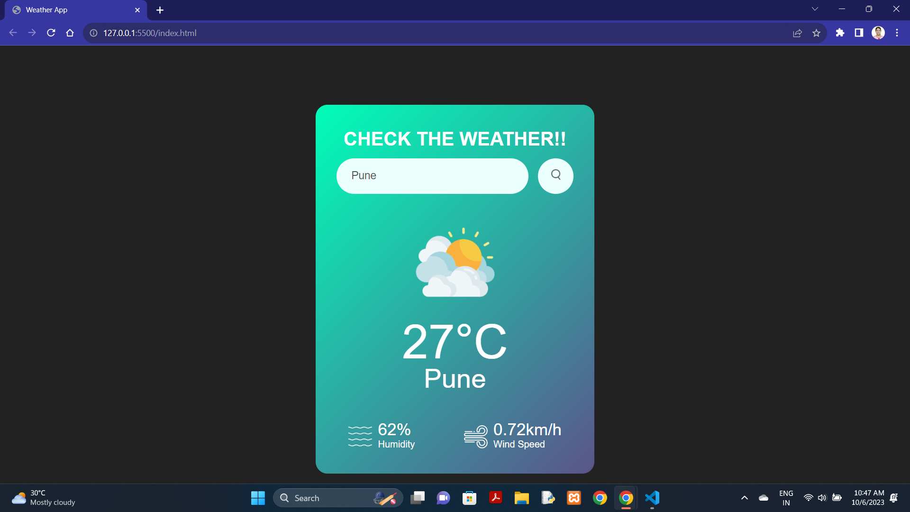
Task: Click the partly cloudy weather icon
Action: 455,263
